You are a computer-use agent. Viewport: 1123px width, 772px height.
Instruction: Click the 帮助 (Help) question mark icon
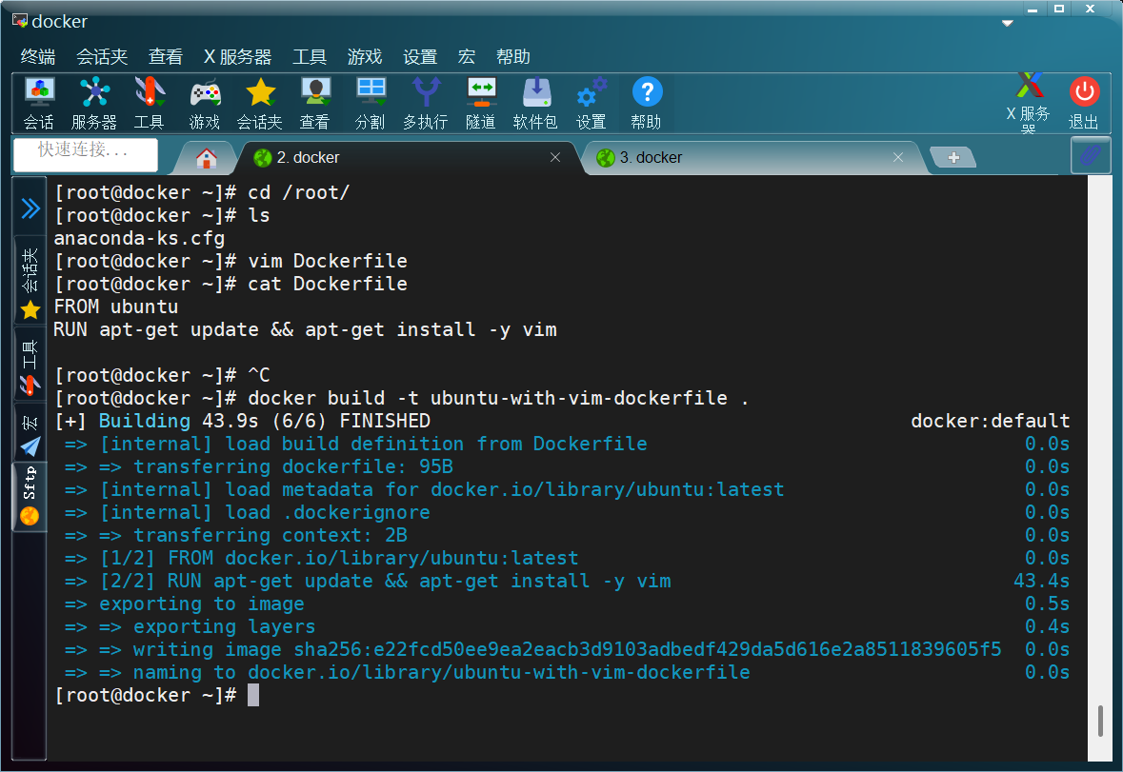647,103
